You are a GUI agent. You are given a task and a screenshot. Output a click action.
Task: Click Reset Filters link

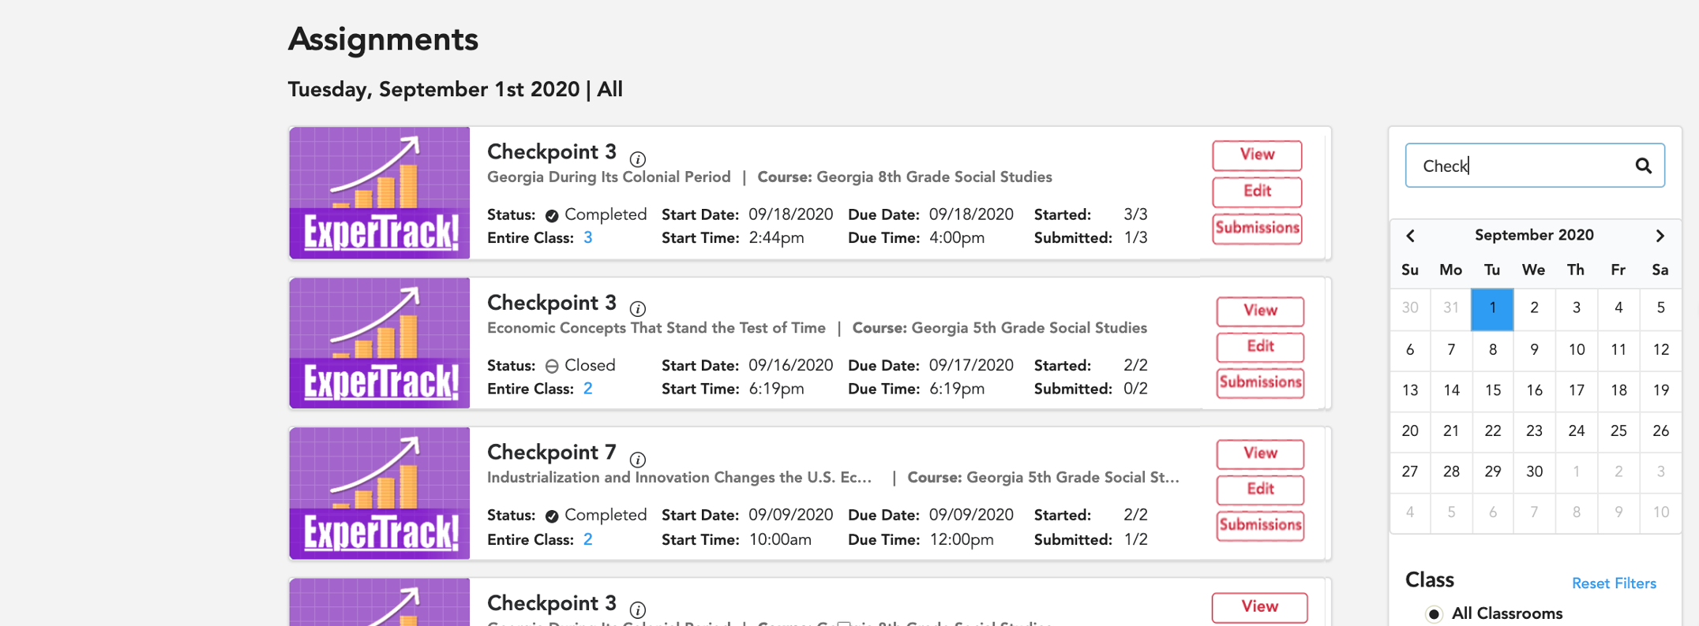(1614, 583)
